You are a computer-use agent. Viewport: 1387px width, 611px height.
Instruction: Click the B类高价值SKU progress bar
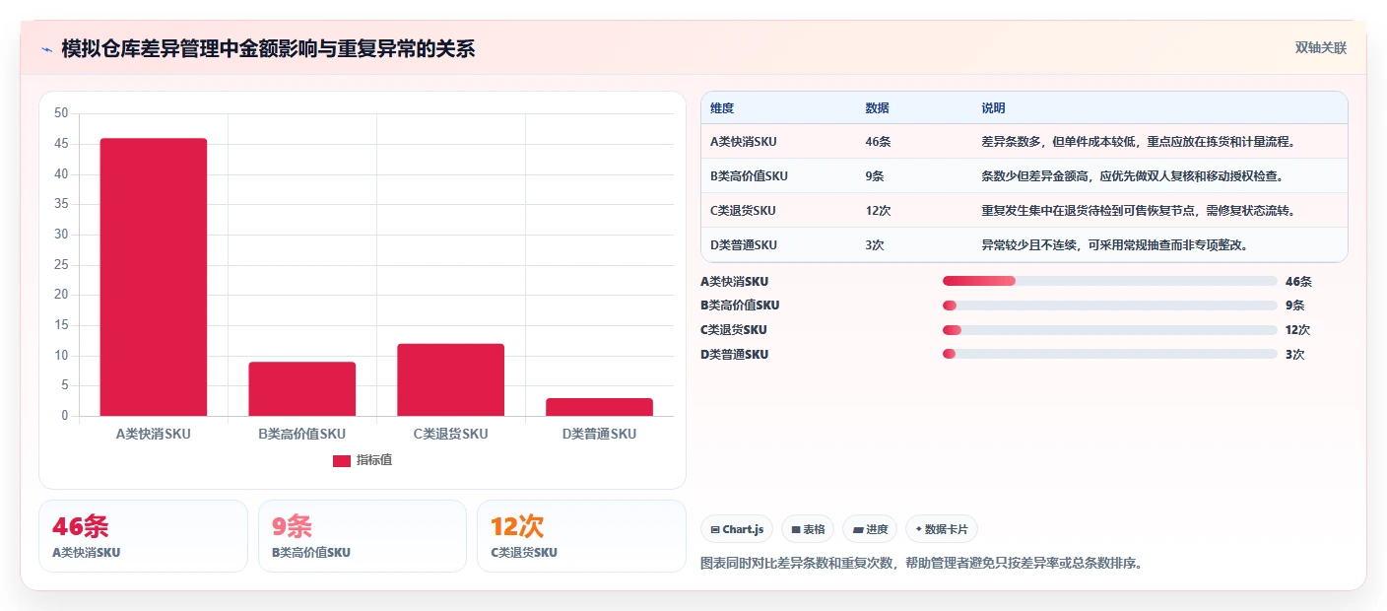[1109, 305]
